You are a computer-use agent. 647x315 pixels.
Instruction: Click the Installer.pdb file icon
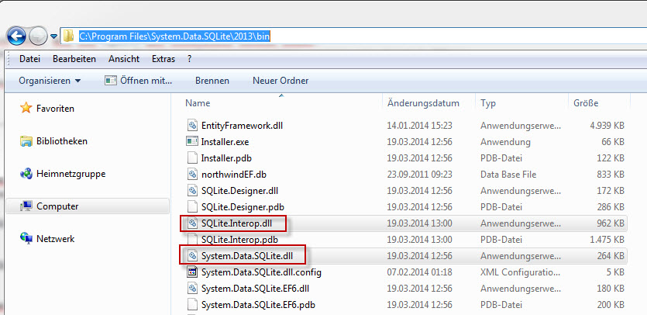[192, 157]
